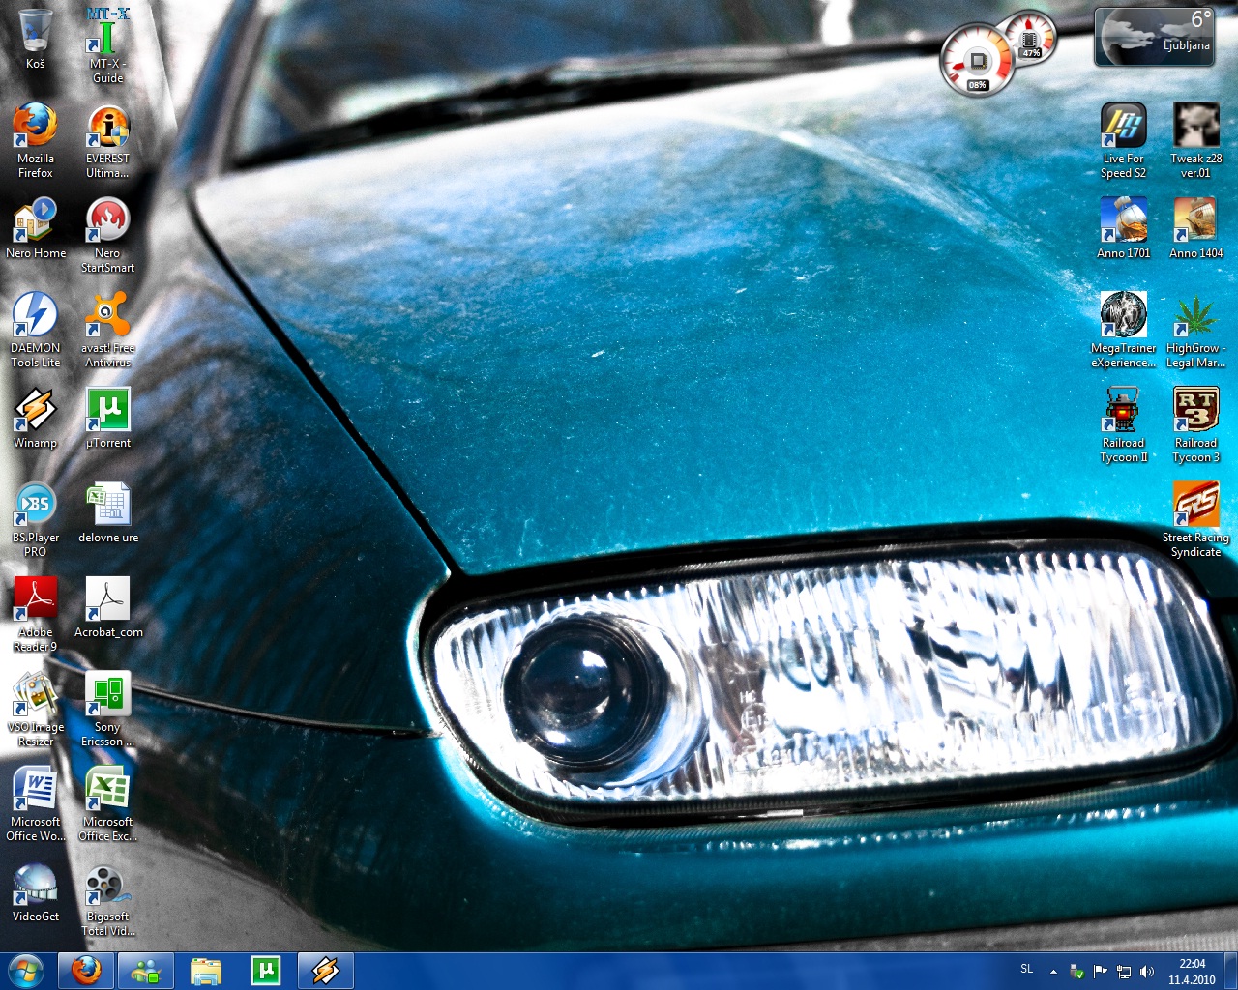Select the Railroad Tycoon II desktop icon
The height and width of the screenshot is (990, 1238).
(x=1124, y=425)
